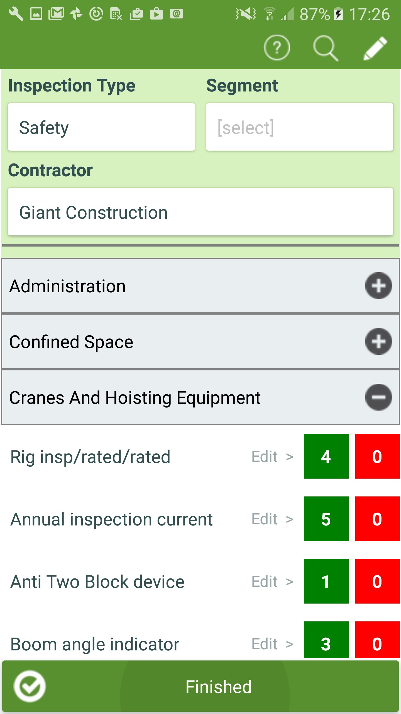
Task: Collapse Cranes And Hoisting Equipment section
Action: pos(378,397)
